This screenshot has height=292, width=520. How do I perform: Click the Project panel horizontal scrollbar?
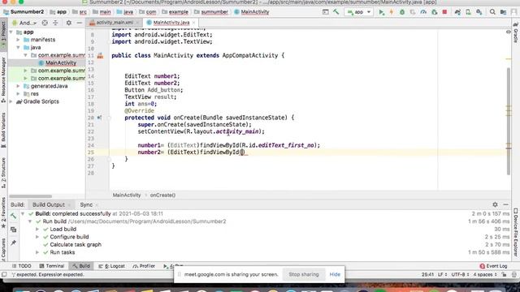pyautogui.click(x=31, y=196)
